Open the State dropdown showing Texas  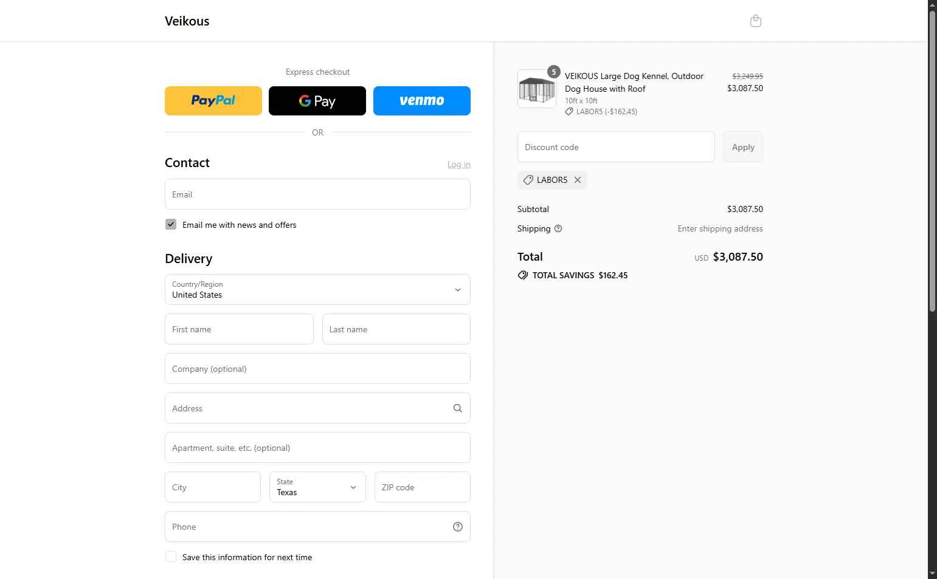coord(317,487)
